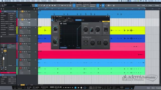Viewport: 161px width, 90px height.
Task: Open the Pomoc menu
Action: 55,1
